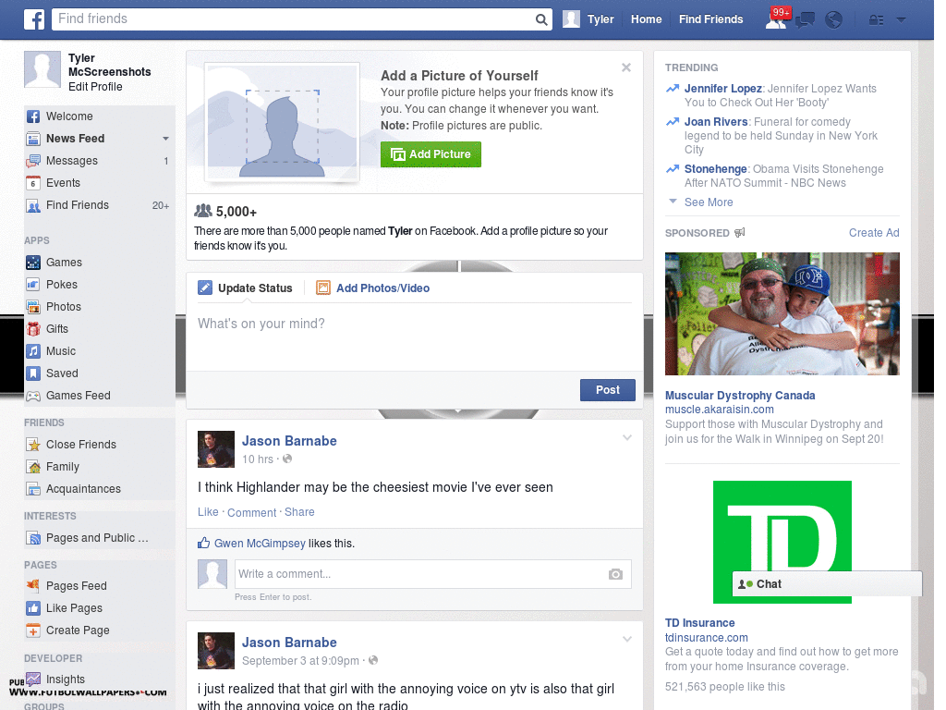Click the blue Post button
Screen dimensions: 946x710
(x=608, y=390)
